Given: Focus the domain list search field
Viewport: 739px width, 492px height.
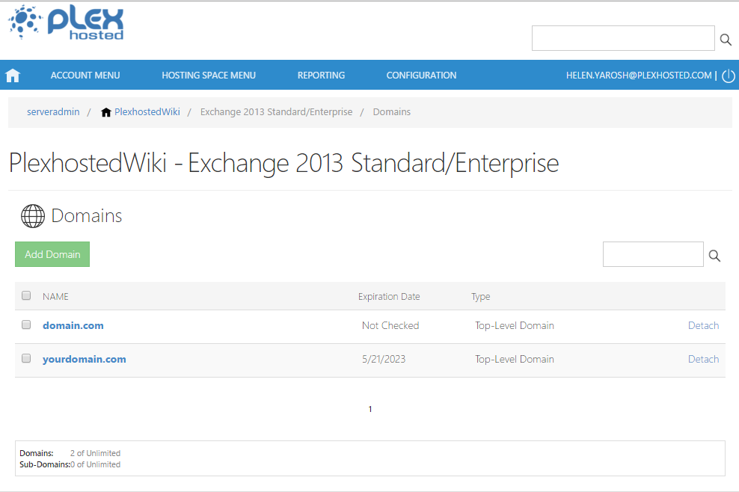Looking at the screenshot, I should [653, 254].
